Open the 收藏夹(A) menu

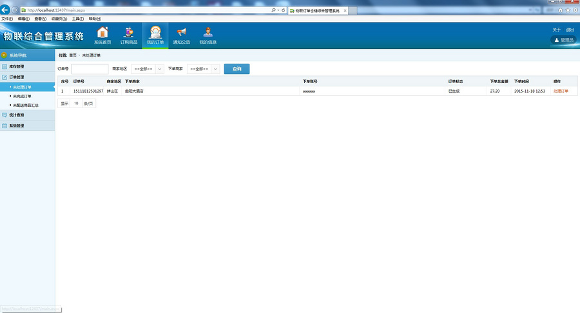pos(59,19)
